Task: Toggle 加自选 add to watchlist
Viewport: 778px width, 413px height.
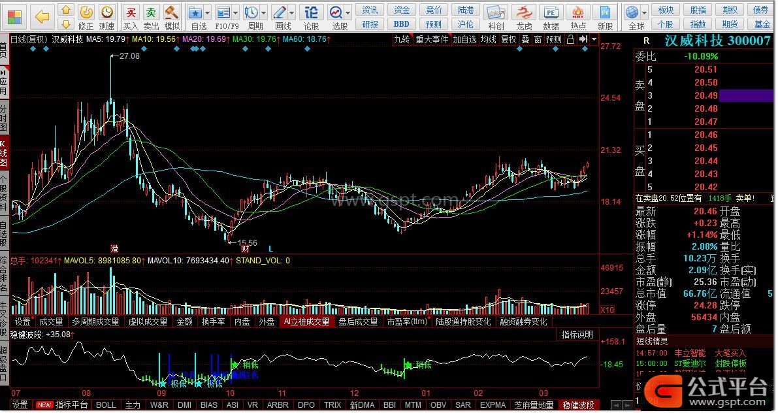Action: point(464,39)
